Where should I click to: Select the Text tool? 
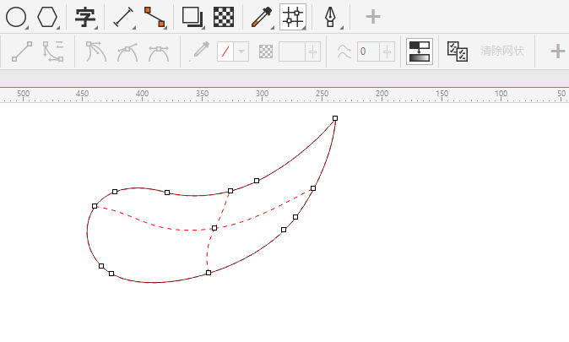(85, 16)
